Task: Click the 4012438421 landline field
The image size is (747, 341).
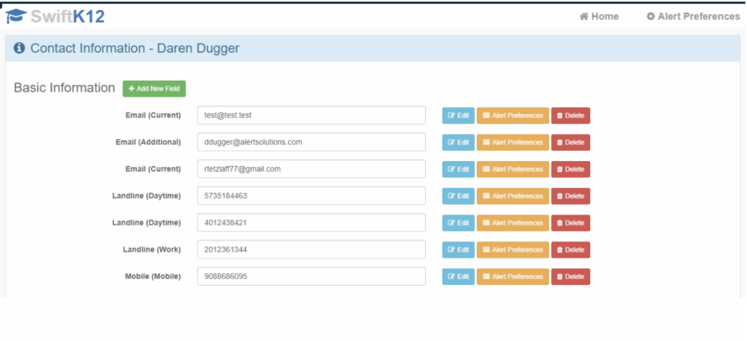Action: [311, 223]
